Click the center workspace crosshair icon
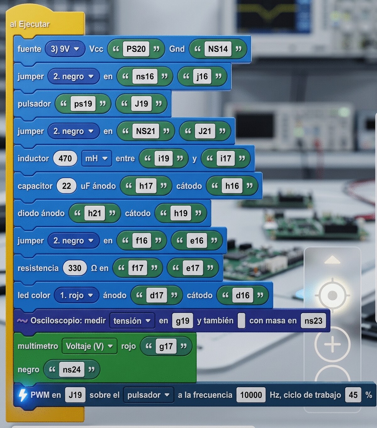Screen dimensions: 377x428 point(332,295)
